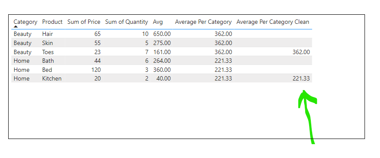The height and width of the screenshot is (158, 380).
Task: Click Average Per Category 362.00 in Skin row
Action: pos(223,43)
